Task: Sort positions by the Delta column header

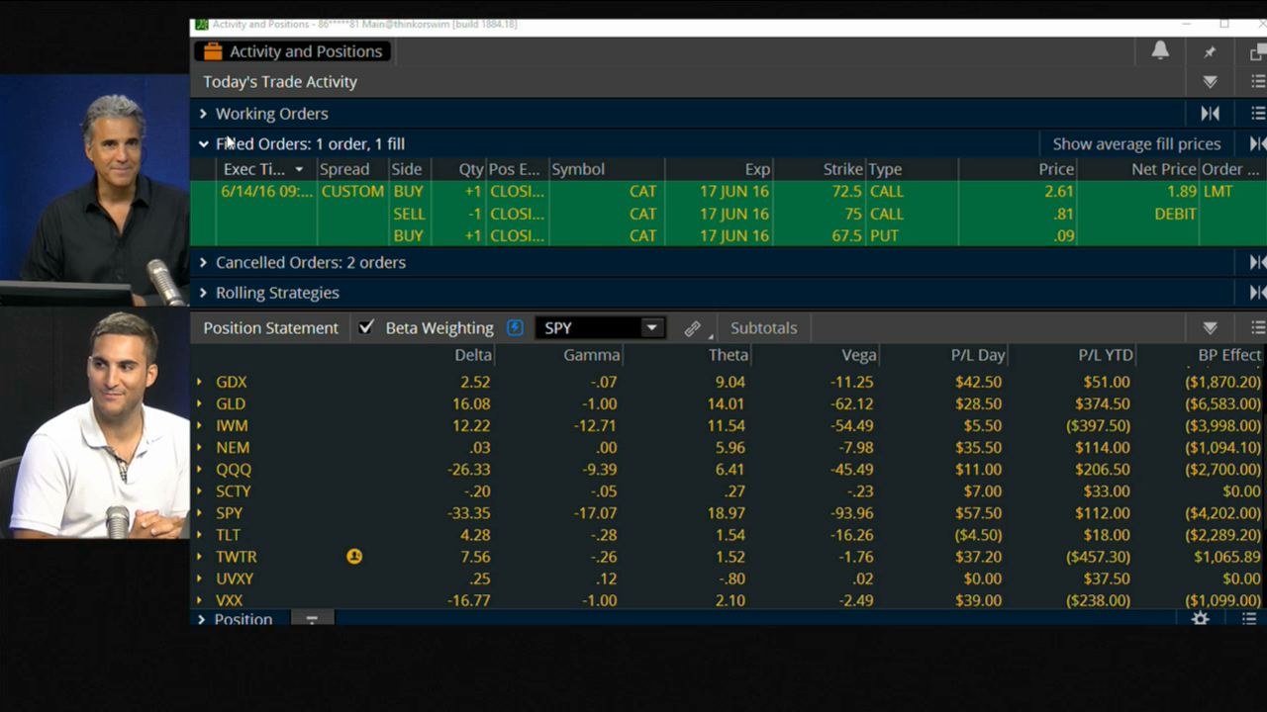Action: (x=473, y=355)
